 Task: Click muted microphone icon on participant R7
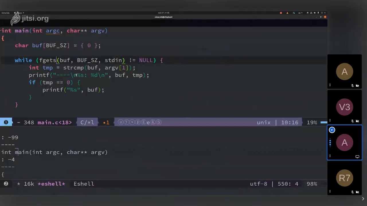[x=352, y=192]
